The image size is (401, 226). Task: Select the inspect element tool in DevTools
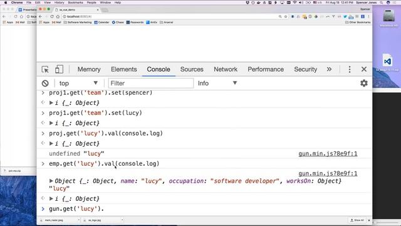(x=45, y=70)
